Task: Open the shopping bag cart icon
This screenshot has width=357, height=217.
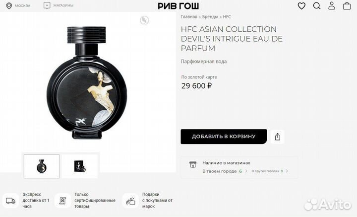Action: (x=347, y=5)
